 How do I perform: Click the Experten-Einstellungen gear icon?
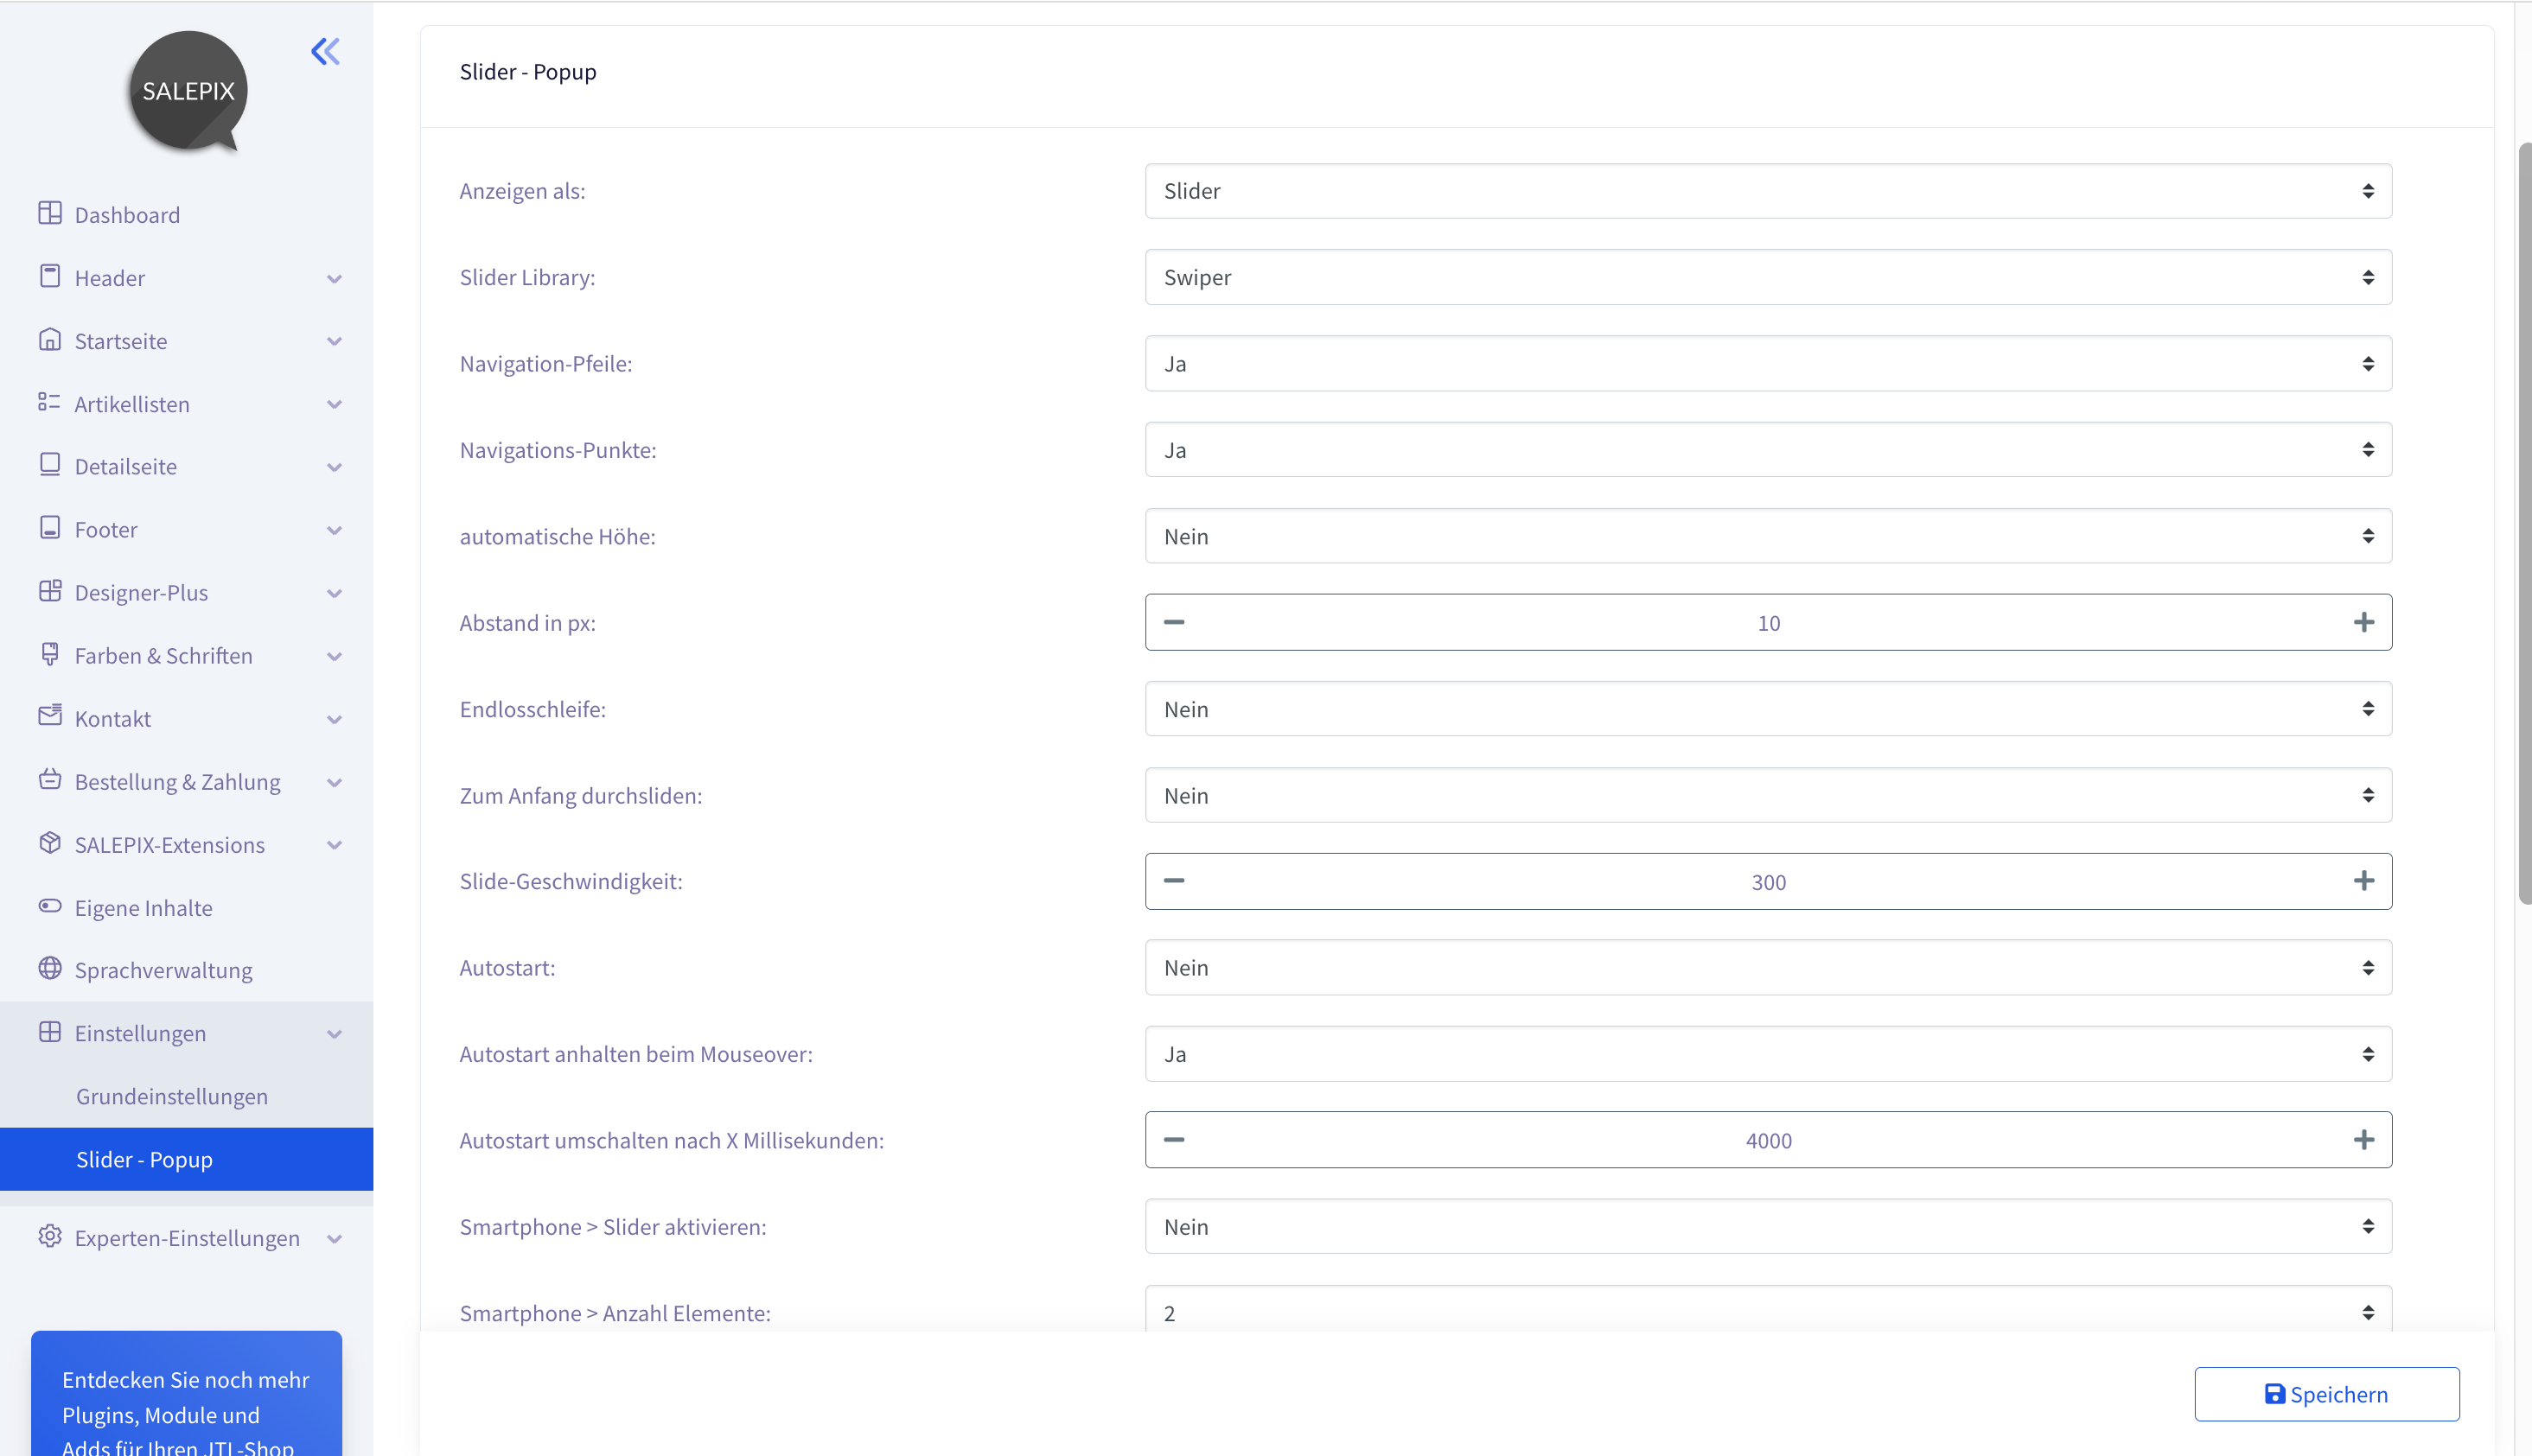coord(50,1236)
